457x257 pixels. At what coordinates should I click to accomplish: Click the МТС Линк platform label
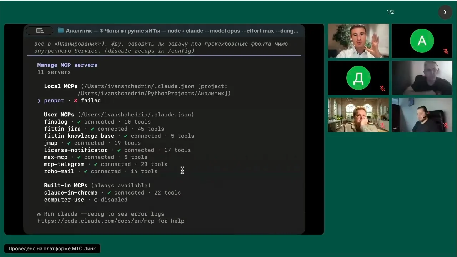pyautogui.click(x=52, y=248)
